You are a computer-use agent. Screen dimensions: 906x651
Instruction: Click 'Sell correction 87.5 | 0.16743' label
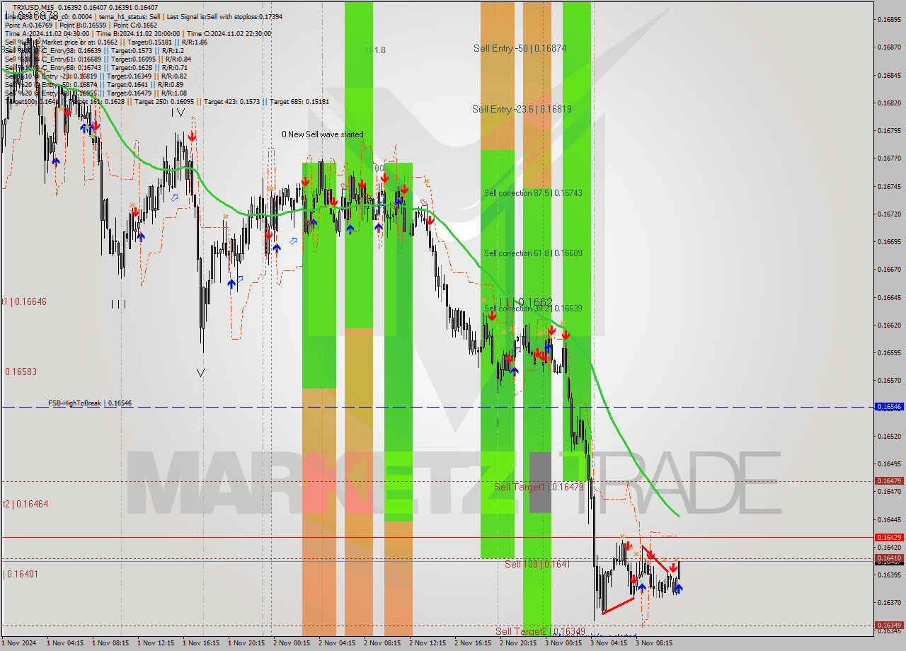pos(533,193)
